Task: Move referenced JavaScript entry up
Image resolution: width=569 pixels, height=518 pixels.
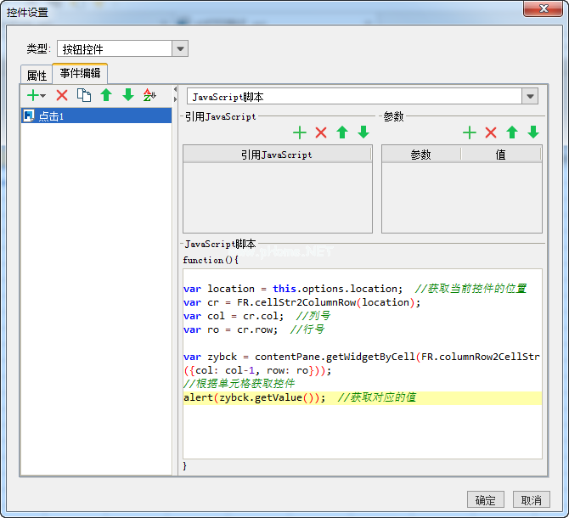Action: coord(342,132)
